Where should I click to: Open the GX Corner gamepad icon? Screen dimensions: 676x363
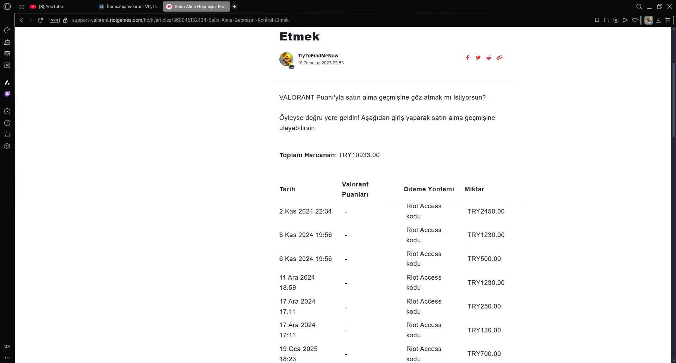[x=21, y=6]
